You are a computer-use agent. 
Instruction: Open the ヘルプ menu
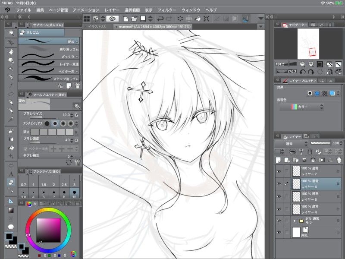[211, 10]
